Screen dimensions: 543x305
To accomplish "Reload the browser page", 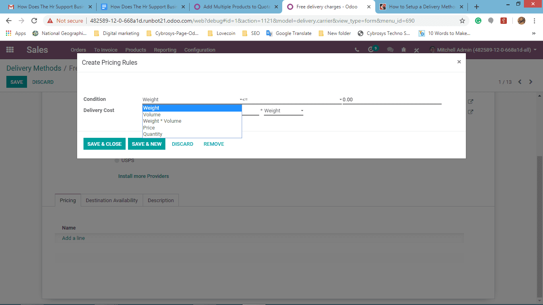I will click(x=34, y=21).
